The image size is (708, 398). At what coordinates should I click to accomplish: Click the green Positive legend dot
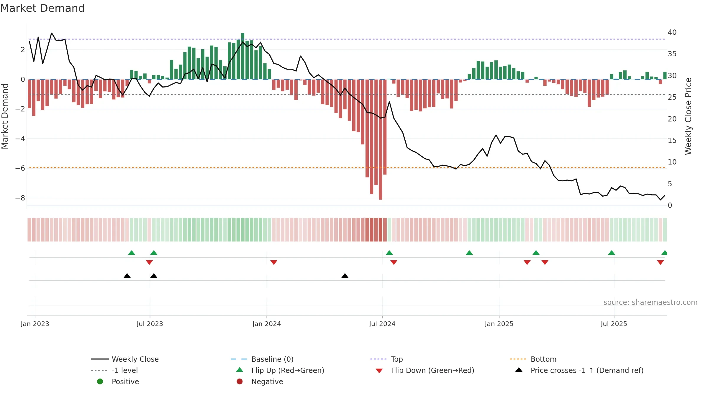pyautogui.click(x=100, y=381)
